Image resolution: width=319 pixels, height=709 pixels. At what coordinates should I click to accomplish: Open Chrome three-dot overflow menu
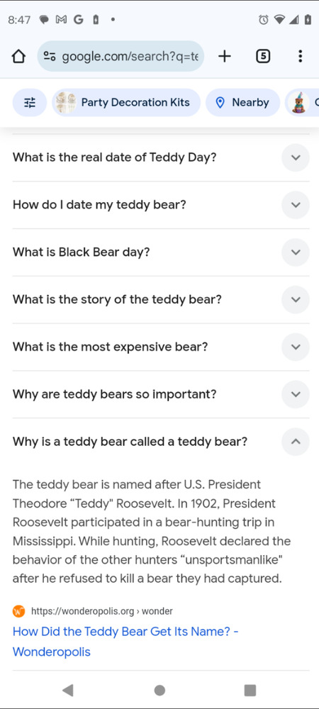[300, 56]
